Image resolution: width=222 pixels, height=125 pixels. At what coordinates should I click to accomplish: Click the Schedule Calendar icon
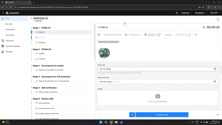tap(3, 46)
